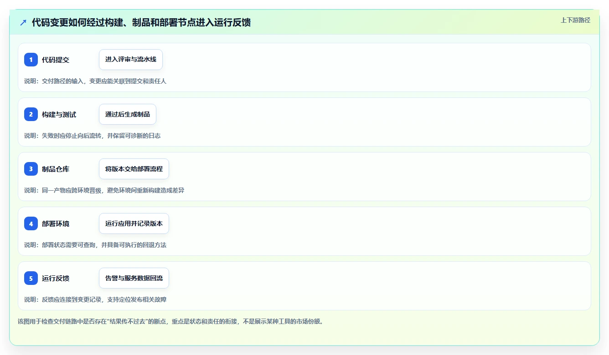Image resolution: width=609 pixels, height=355 pixels.
Task: Click the step 2 number badge
Action: 31,114
